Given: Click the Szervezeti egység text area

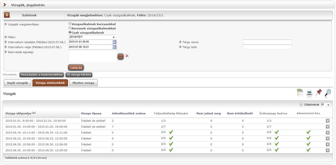Looking at the screenshot, I should pos(93,56).
